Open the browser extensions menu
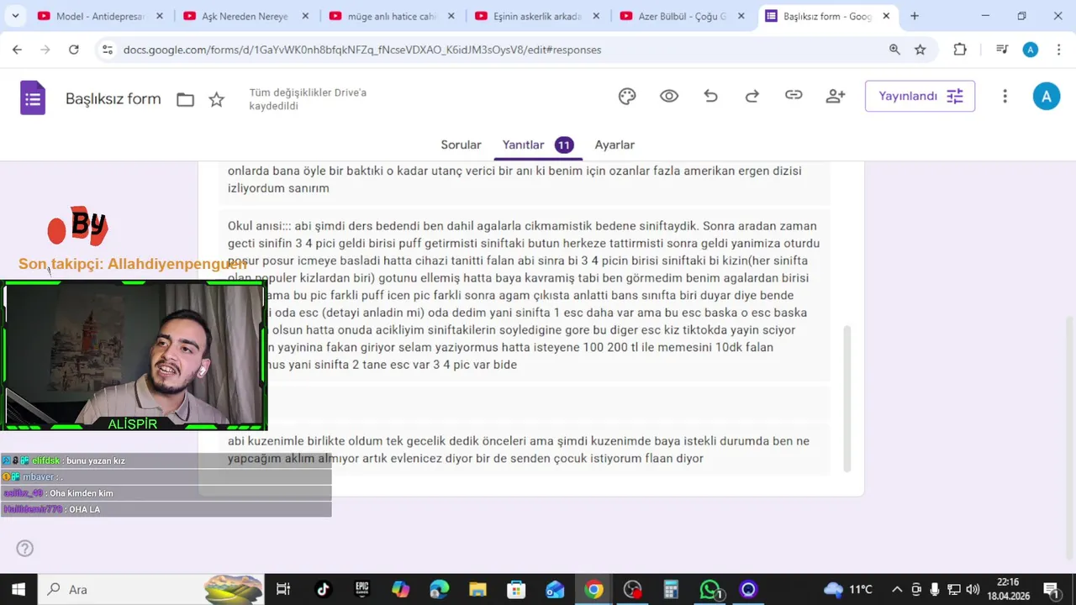This screenshot has width=1076, height=605. [x=960, y=50]
